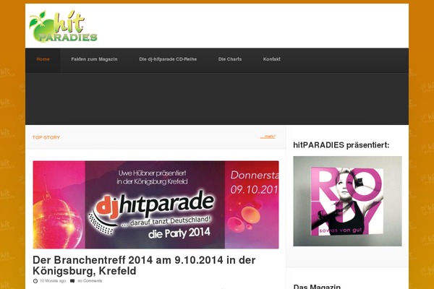This screenshot has height=289, width=434.
Task: Click the comment bubble icon beside 'no Comments'
Action: pos(72,281)
